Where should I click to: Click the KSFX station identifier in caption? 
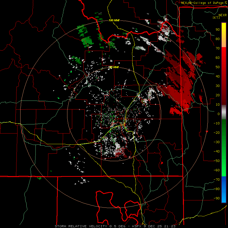[137, 226]
